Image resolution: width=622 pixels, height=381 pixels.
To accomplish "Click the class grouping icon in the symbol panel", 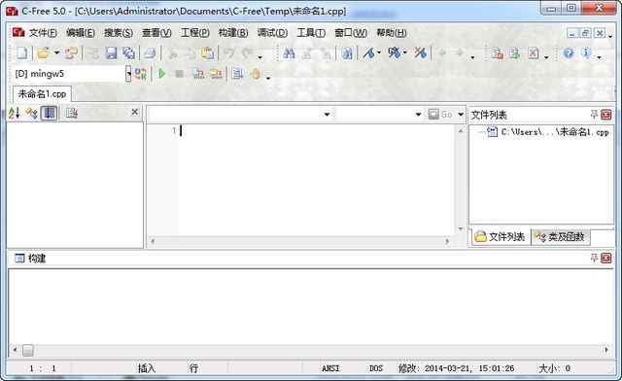I will pos(31,113).
